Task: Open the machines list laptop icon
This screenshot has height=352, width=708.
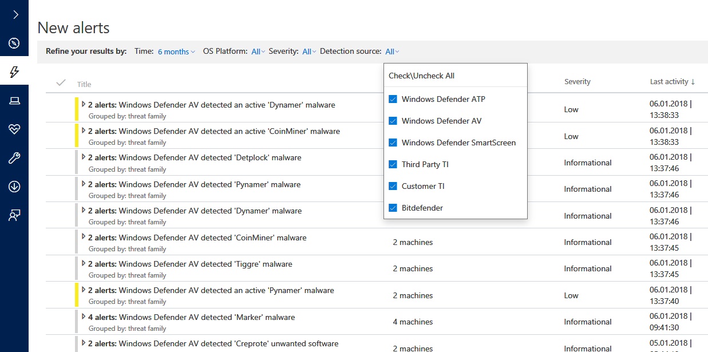Action: point(14,101)
